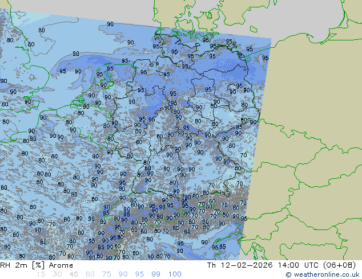This screenshot has height=279, width=362.
Task: Select legend value 90 in the scale
Action: (123, 274)
